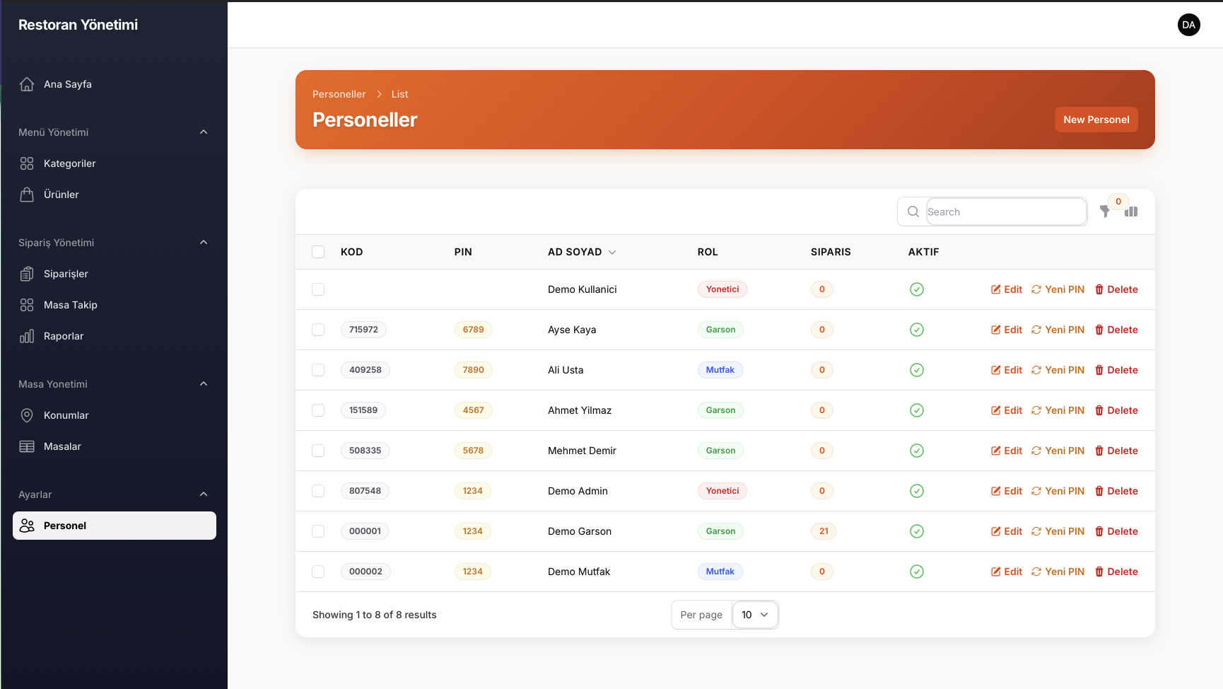Click the Raporlar chart icon
This screenshot has width=1223, height=689.
[x=27, y=336]
